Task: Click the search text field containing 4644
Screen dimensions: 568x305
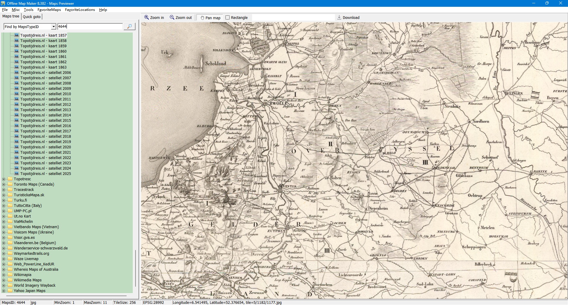Action: (x=90, y=27)
